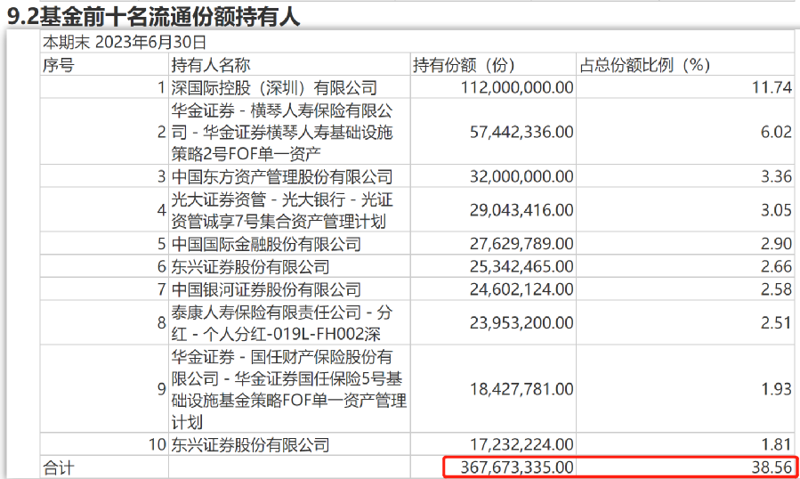Select the 序号 column header
This screenshot has height=479, width=800.
point(59,65)
